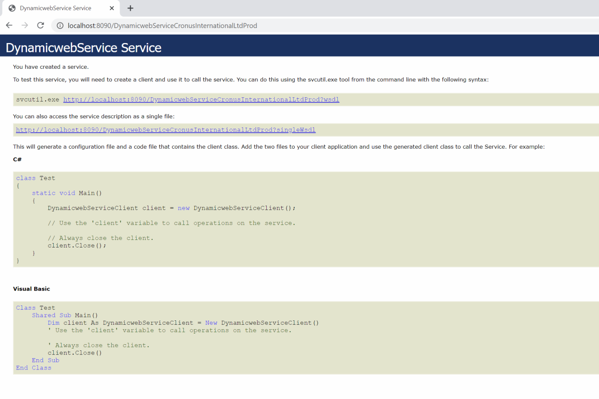The height and width of the screenshot is (399, 599).
Task: Click the C# section heading
Action: [17, 160]
